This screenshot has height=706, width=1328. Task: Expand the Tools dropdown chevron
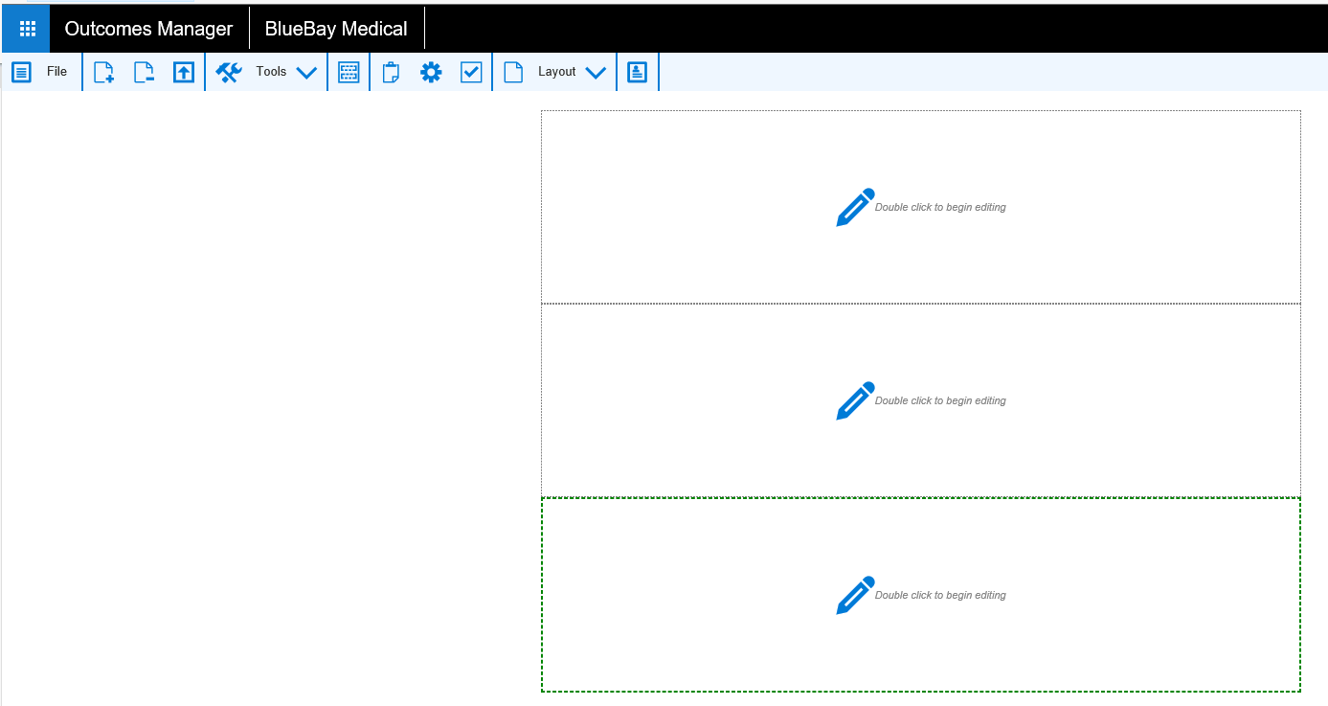306,72
